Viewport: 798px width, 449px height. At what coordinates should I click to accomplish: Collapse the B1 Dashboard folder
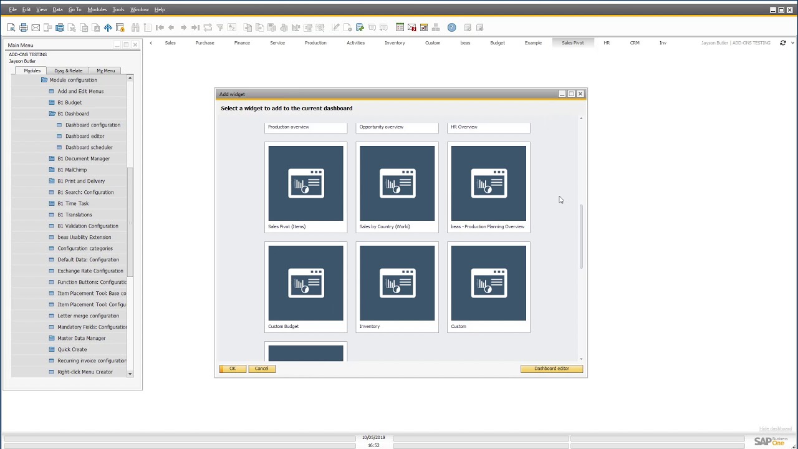(52, 113)
